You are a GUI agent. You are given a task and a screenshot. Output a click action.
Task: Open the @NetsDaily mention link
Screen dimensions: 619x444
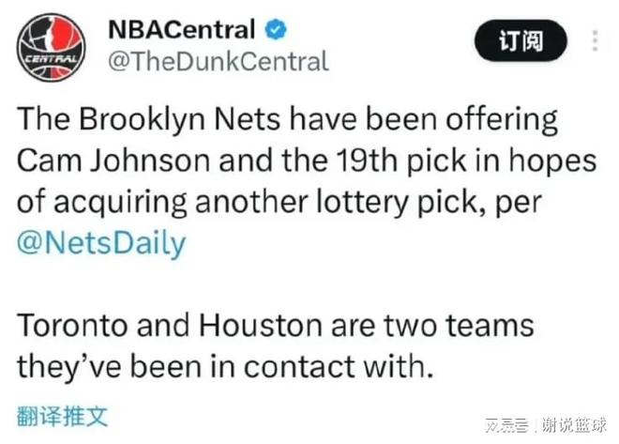point(102,243)
